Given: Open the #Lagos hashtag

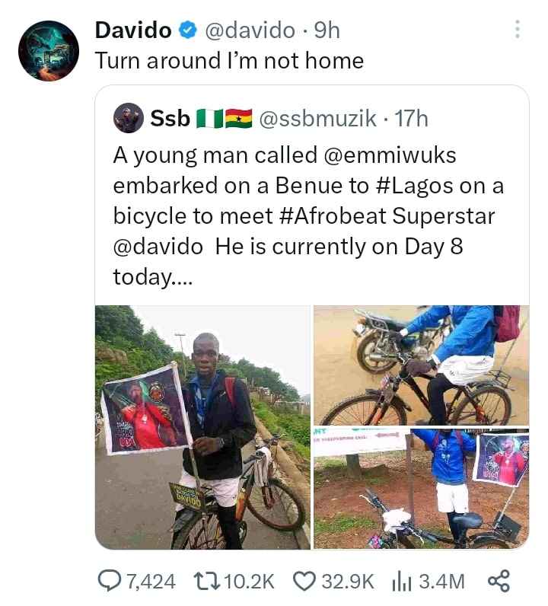Looking at the screenshot, I should point(414,186).
